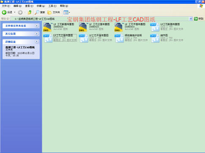Select the 钢包精炼炉说明 JPG icon
Viewport: 205px width, 153px height.
pyautogui.click(x=119, y=38)
